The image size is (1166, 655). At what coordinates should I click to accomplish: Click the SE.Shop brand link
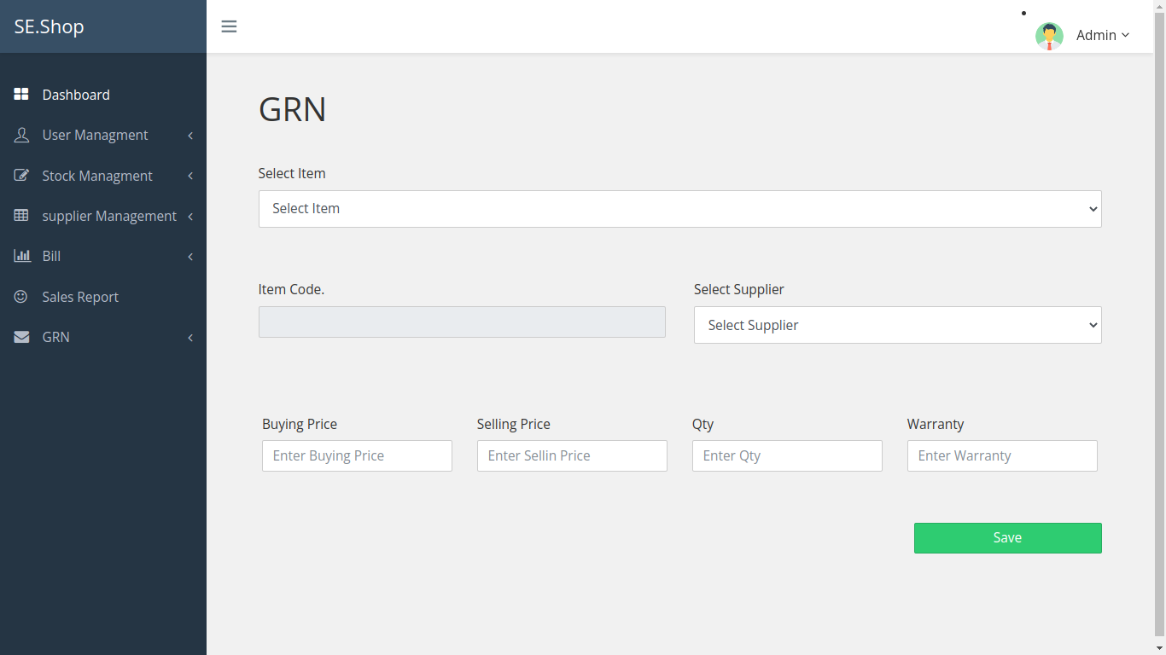coord(49,26)
